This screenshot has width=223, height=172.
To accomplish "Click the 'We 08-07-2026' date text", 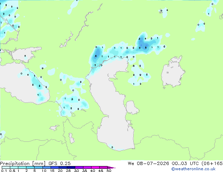I will click(x=148, y=163).
